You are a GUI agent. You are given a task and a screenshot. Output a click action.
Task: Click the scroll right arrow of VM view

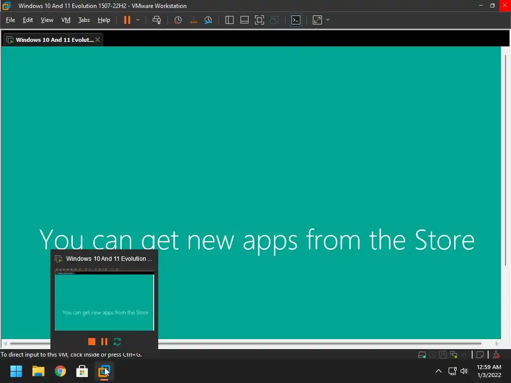(x=497, y=343)
